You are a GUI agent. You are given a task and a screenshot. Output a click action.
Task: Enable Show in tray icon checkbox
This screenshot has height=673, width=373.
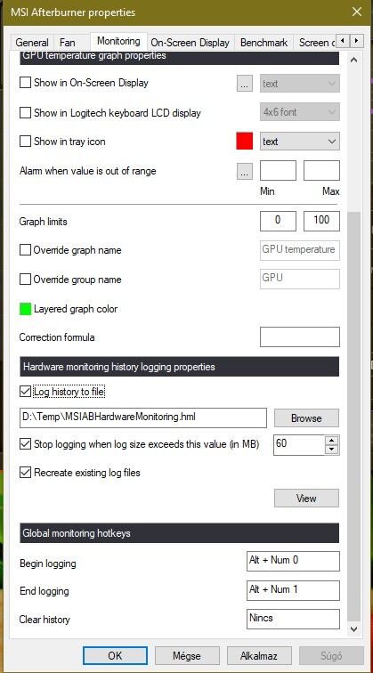point(25,142)
